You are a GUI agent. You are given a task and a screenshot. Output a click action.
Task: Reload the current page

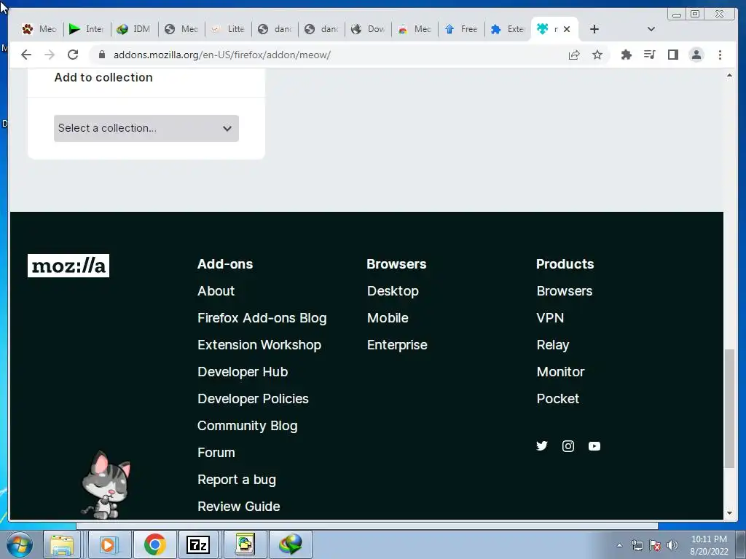(x=73, y=55)
